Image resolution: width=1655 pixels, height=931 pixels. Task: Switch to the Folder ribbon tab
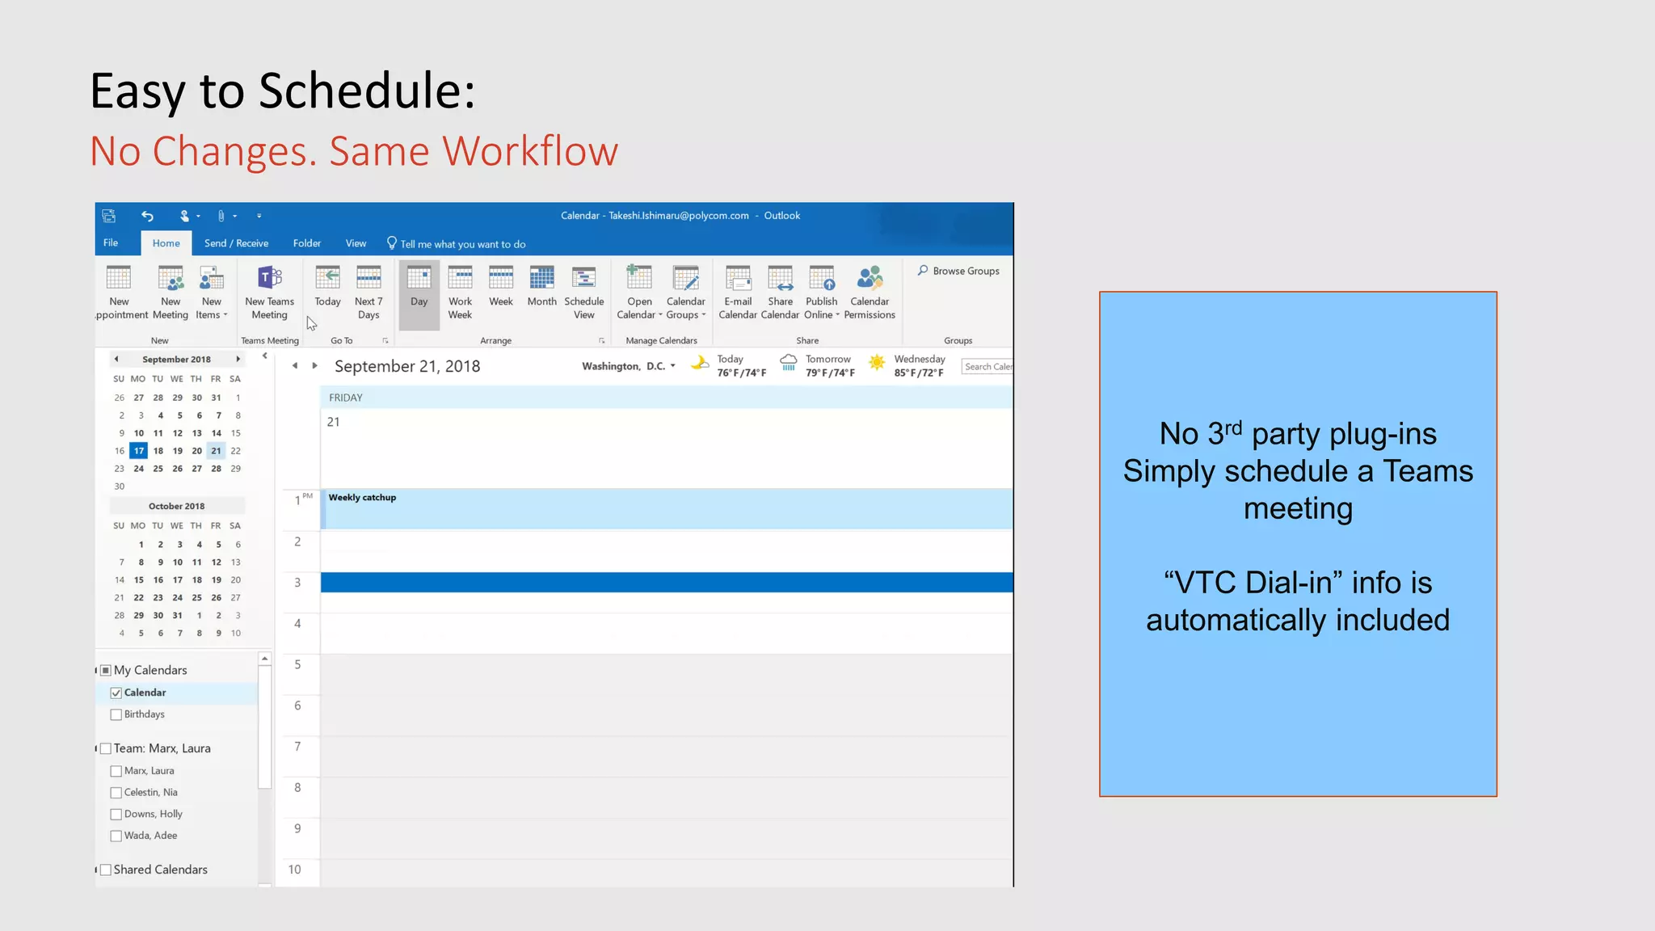pyautogui.click(x=306, y=243)
